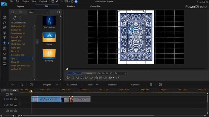The image size is (209, 117).
Task: Fast forward the preview
Action: click(x=91, y=78)
